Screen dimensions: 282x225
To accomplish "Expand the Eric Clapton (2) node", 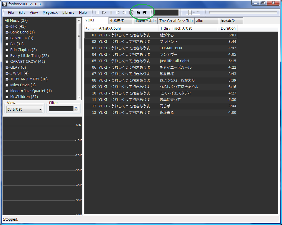I will (7, 50).
